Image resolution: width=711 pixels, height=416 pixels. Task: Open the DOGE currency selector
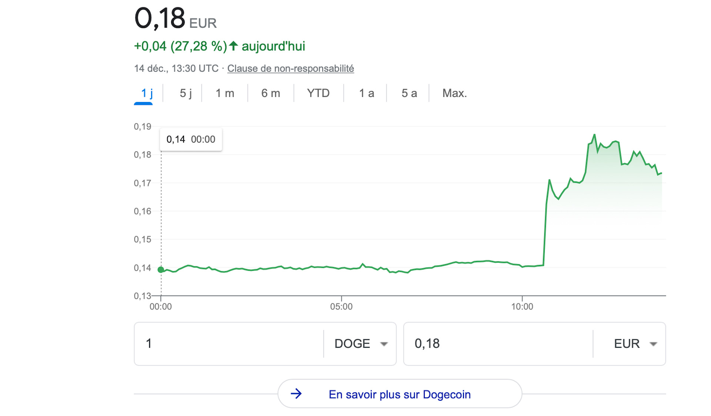click(x=360, y=344)
